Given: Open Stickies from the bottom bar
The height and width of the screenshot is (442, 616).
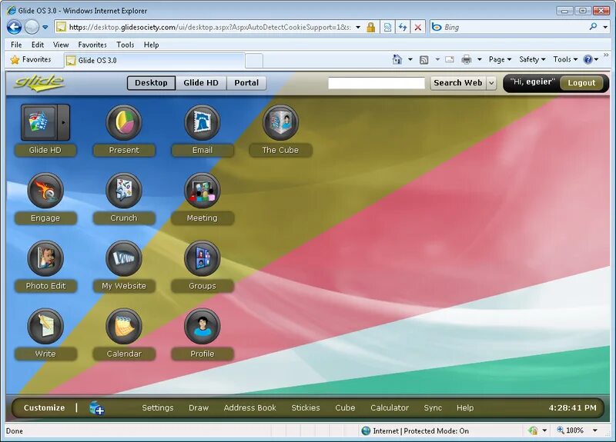Looking at the screenshot, I should (306, 408).
